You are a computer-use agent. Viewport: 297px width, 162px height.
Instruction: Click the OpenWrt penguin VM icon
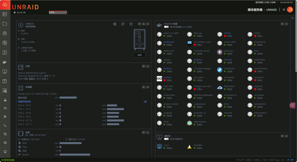tap(189, 147)
